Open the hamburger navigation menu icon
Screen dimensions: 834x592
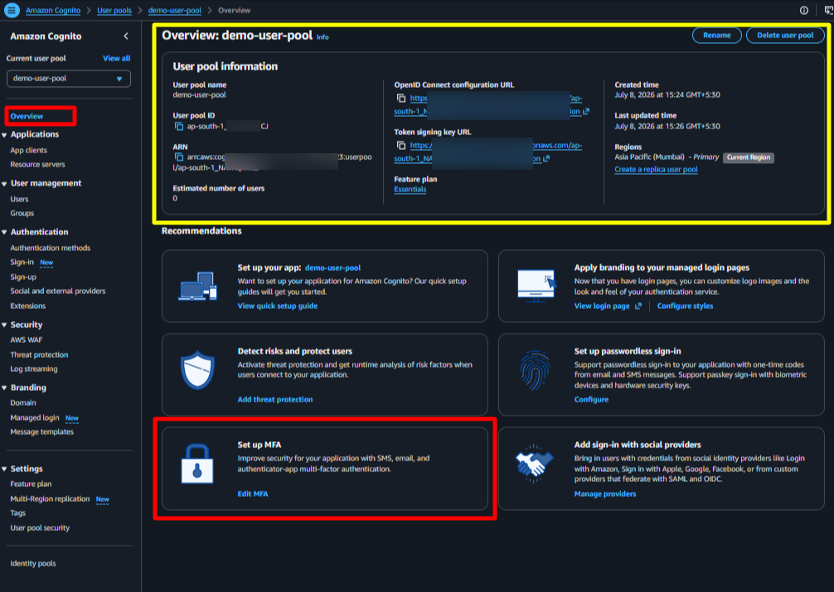[12, 10]
